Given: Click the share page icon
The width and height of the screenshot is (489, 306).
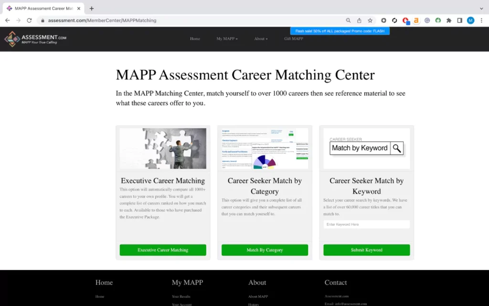Looking at the screenshot, I should [359, 20].
